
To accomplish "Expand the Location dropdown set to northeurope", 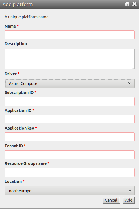I will (x=70, y=191).
